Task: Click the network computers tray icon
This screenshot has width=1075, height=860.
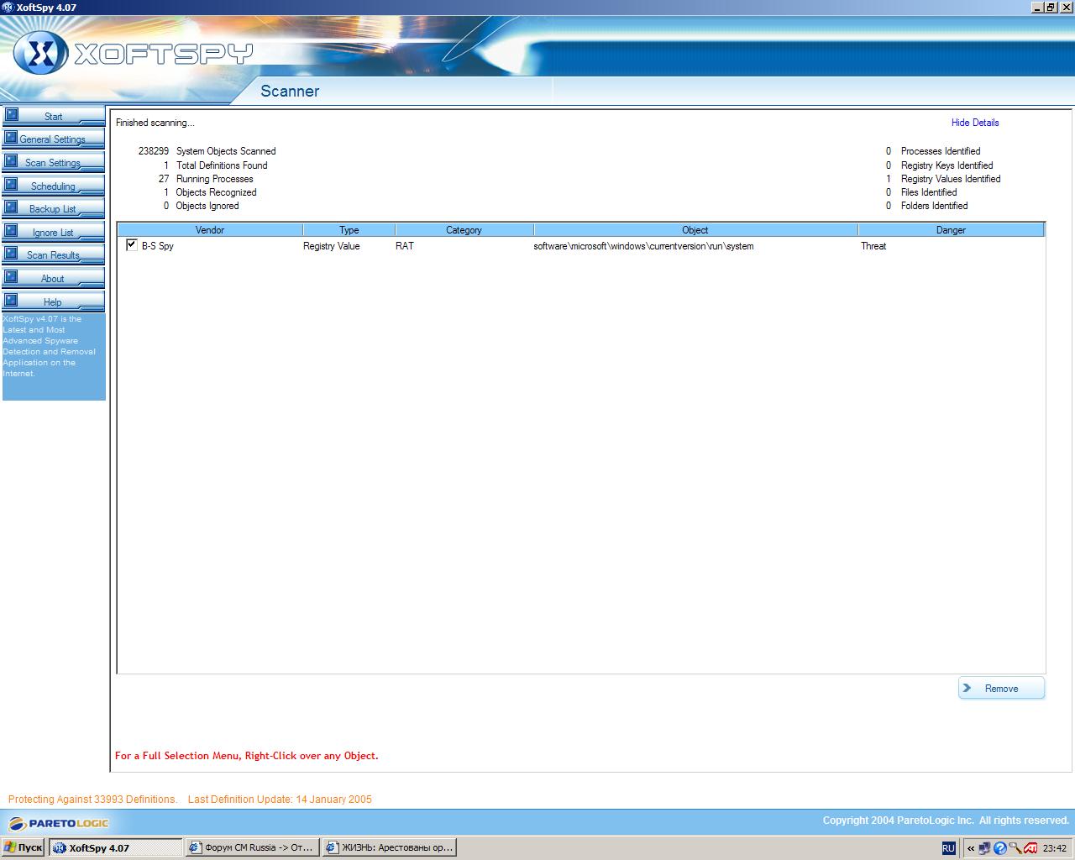Action: coord(984,848)
